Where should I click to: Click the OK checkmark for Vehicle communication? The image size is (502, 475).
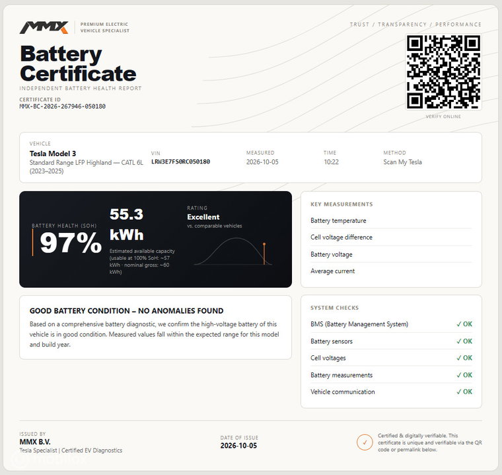pos(464,392)
